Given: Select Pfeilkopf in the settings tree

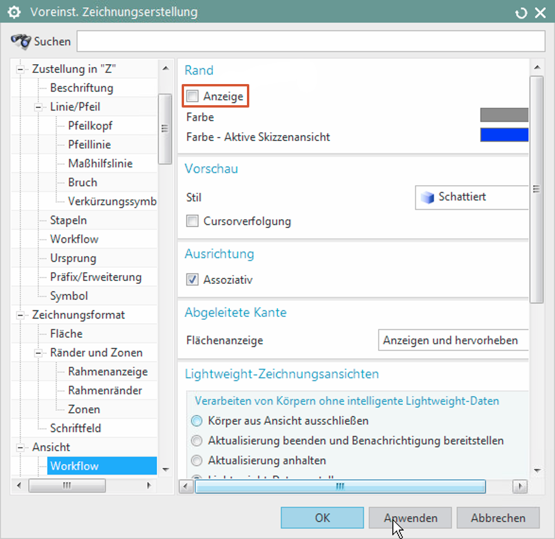Looking at the screenshot, I should click(x=90, y=126).
